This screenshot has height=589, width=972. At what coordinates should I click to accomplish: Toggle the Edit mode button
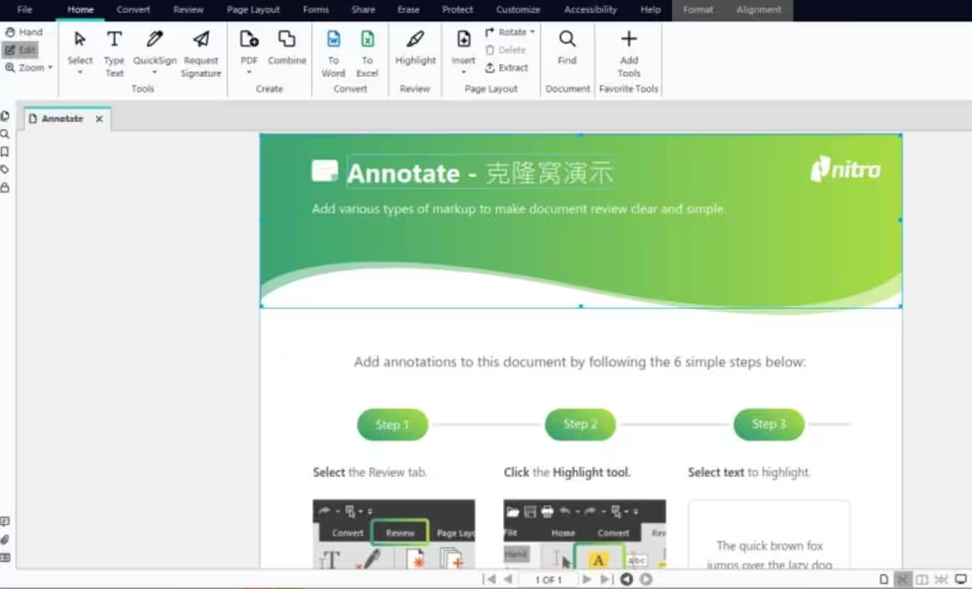[x=21, y=49]
